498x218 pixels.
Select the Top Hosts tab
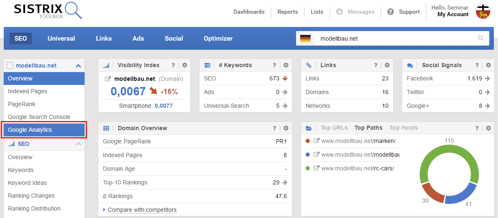pos(403,128)
